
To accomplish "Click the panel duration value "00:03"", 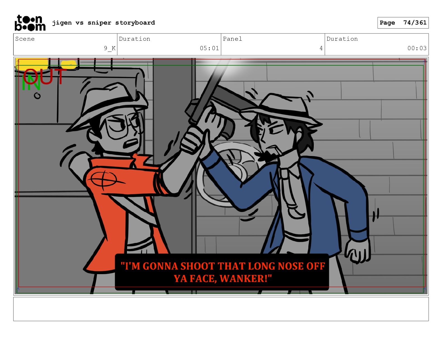I will pos(417,48).
